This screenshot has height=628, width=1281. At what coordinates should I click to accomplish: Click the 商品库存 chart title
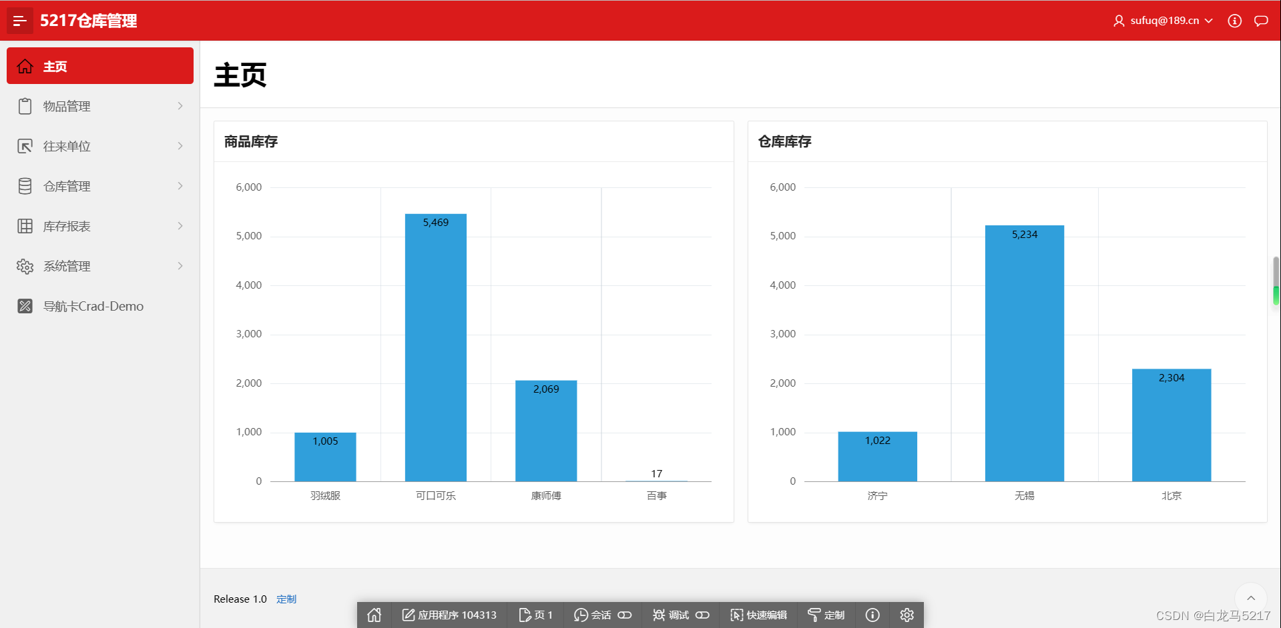251,141
